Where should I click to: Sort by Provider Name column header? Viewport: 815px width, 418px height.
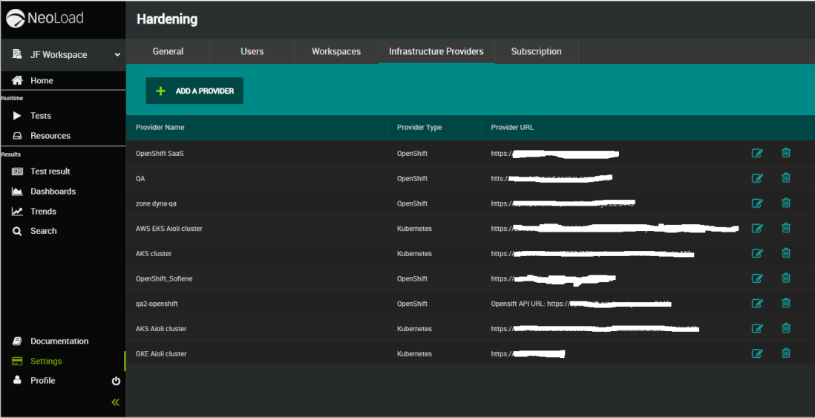160,128
